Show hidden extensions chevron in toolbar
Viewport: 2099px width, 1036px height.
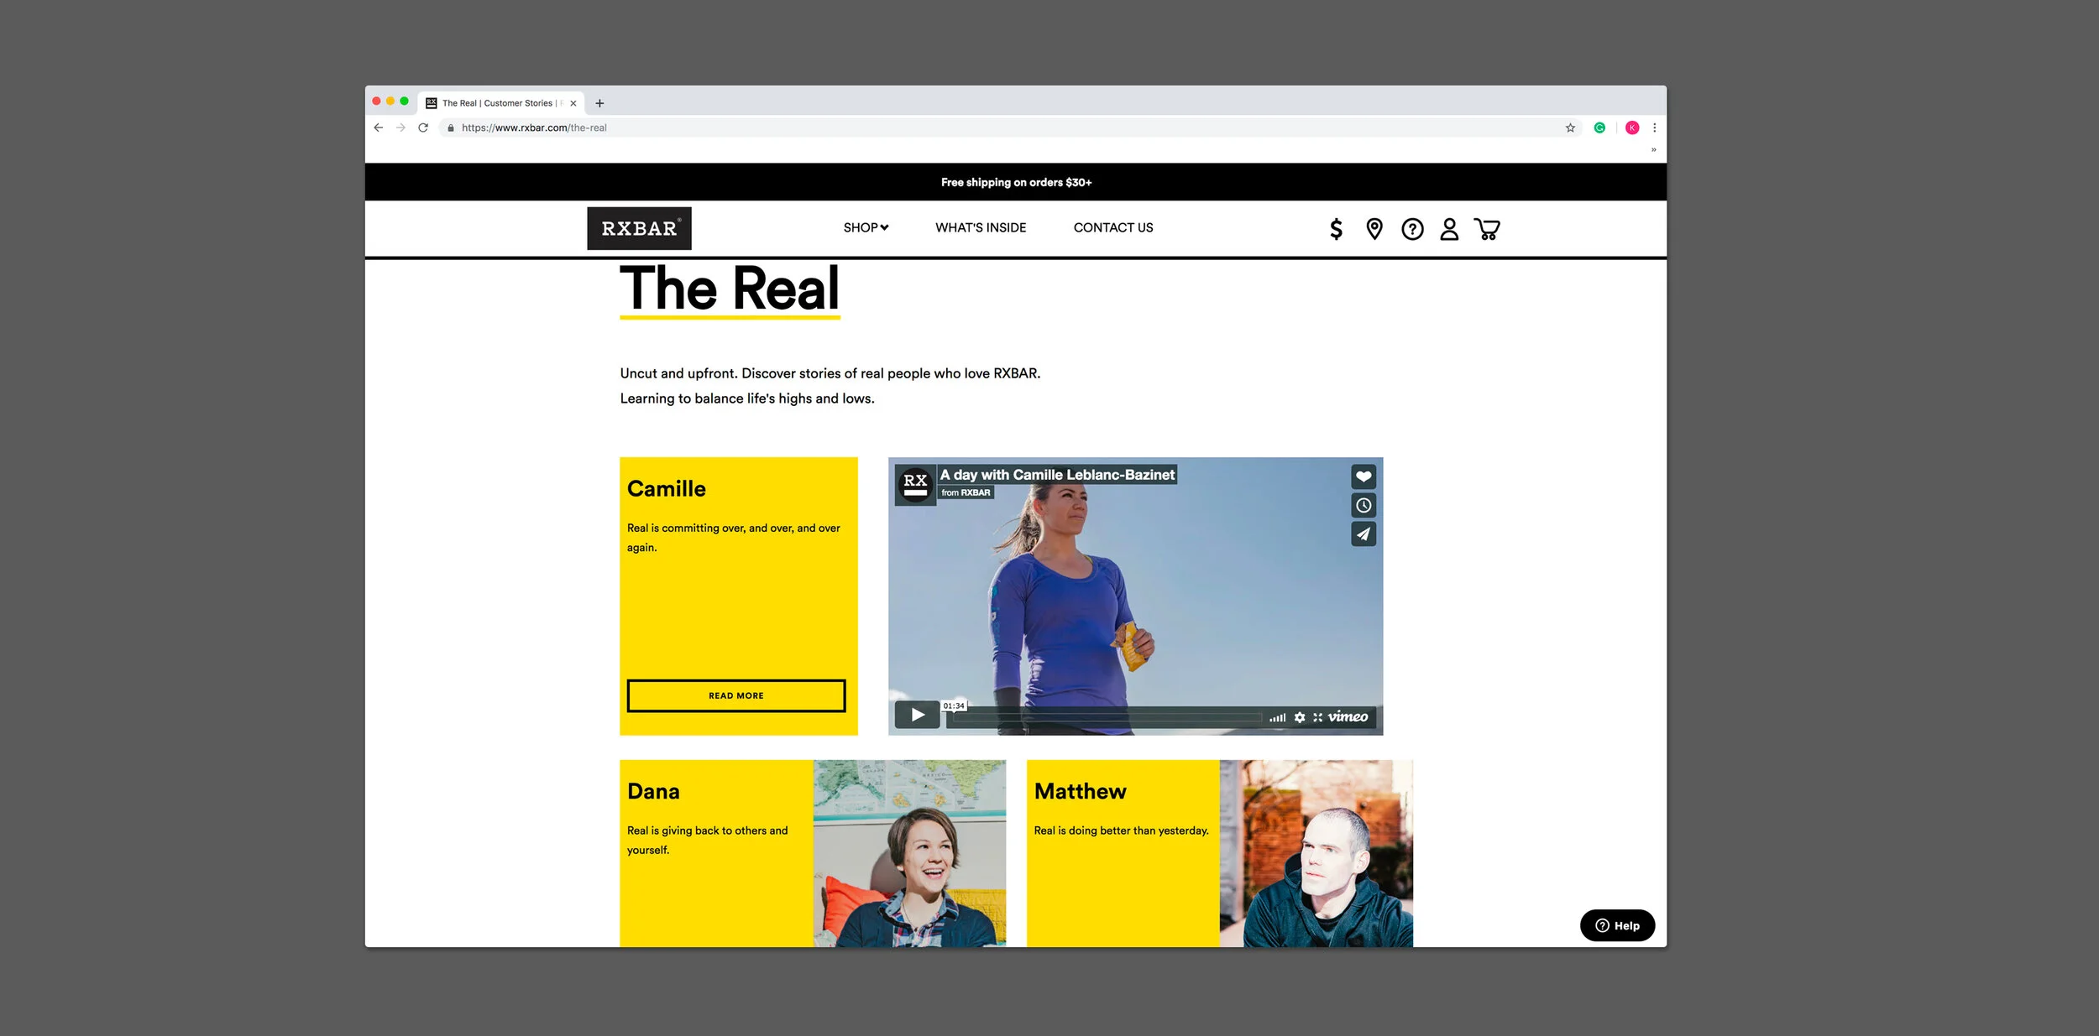pyautogui.click(x=1653, y=150)
